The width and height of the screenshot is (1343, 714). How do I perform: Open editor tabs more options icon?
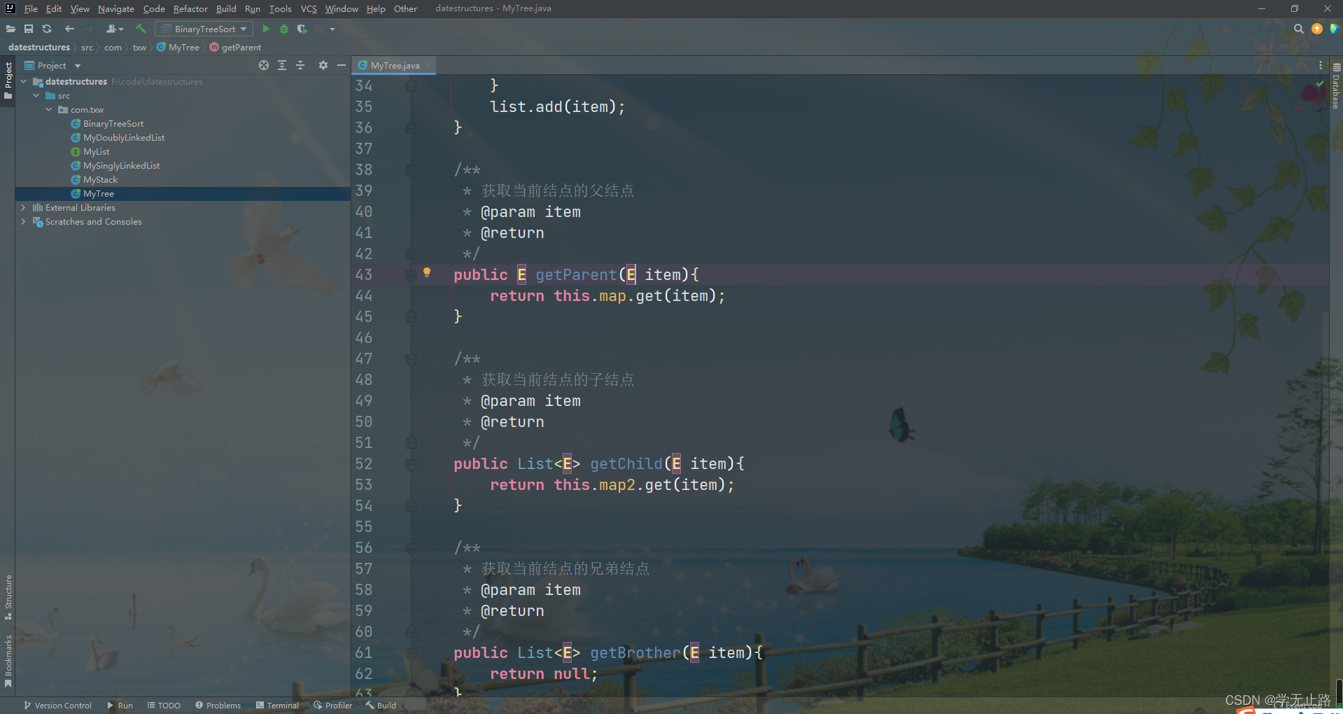(1321, 65)
